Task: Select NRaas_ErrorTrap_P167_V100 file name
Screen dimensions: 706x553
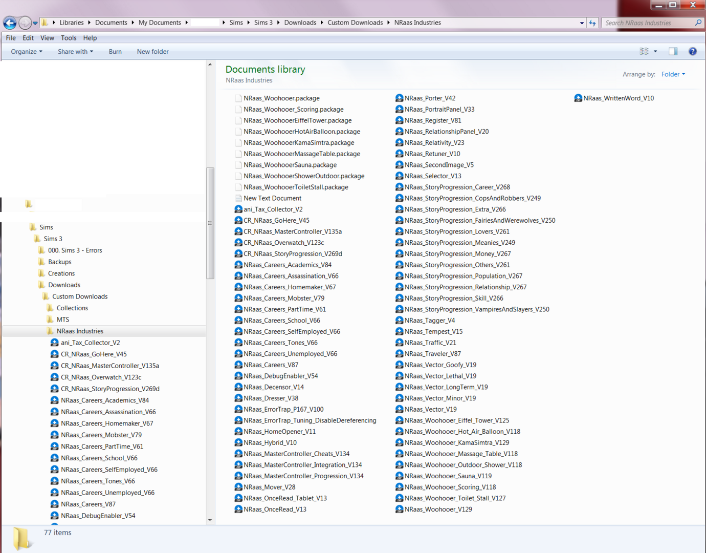Action: tap(283, 409)
